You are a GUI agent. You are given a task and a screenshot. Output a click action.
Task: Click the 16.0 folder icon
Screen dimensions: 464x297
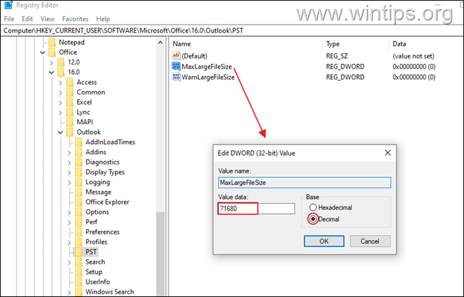click(x=61, y=73)
